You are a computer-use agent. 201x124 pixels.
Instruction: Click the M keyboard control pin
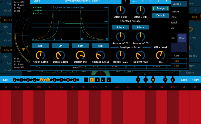click(x=153, y=80)
